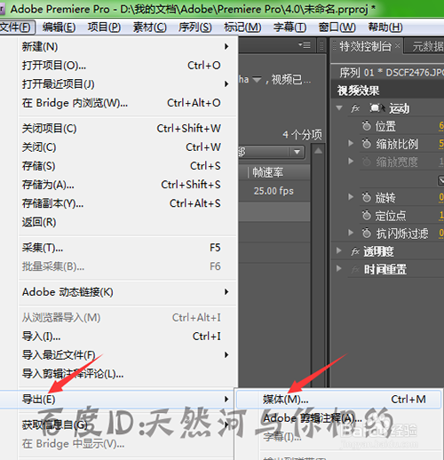The width and height of the screenshot is (444, 460).
Task: Expand the 新建(N) submenu
Action: (127, 46)
